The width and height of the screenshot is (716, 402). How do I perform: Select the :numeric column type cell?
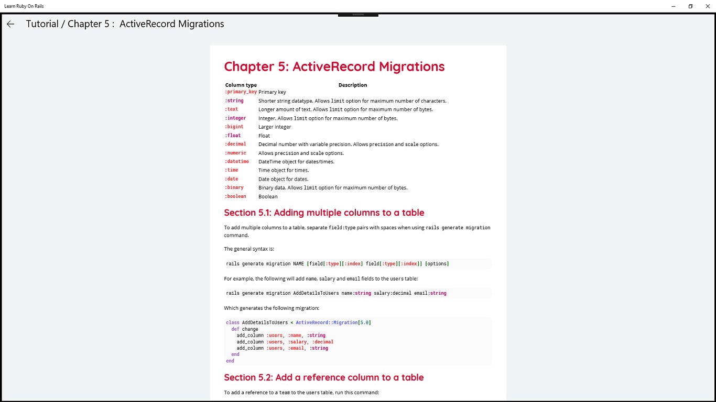[x=236, y=153]
